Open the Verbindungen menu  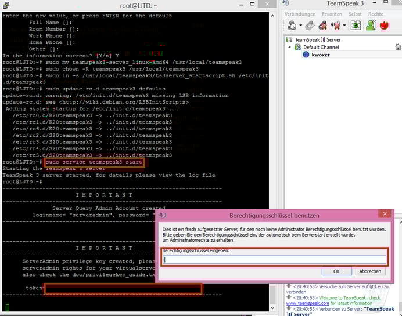pos(300,14)
